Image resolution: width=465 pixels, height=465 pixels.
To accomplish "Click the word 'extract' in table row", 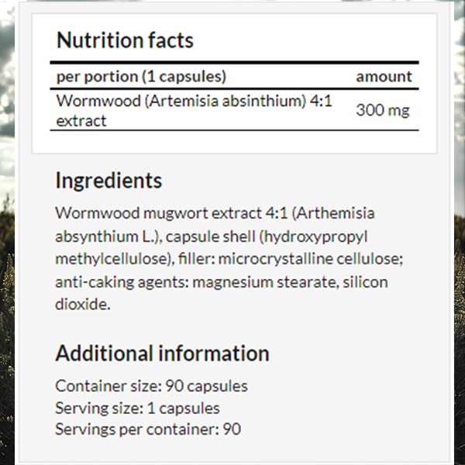I will (x=81, y=121).
